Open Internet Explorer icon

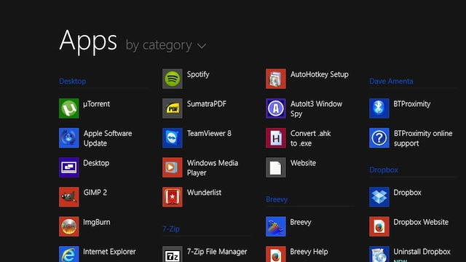coord(69,254)
